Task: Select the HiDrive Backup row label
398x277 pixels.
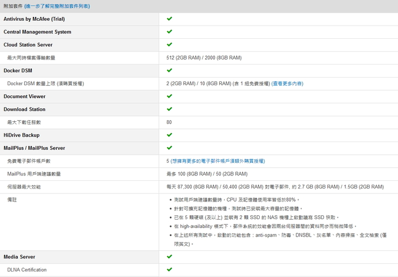Action: point(21,135)
